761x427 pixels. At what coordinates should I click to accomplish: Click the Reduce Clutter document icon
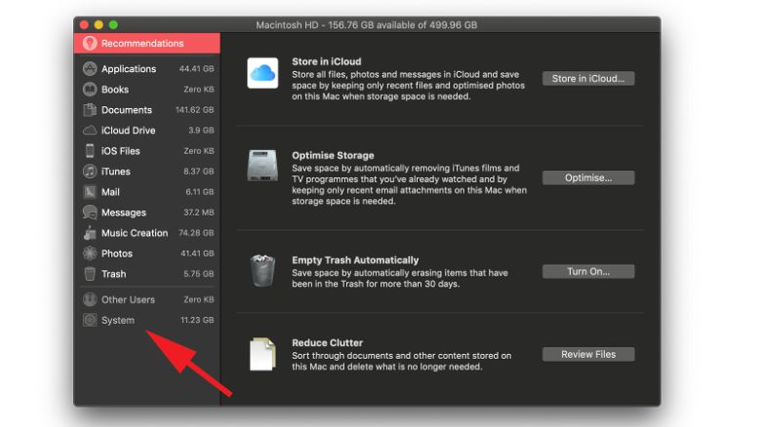point(263,353)
